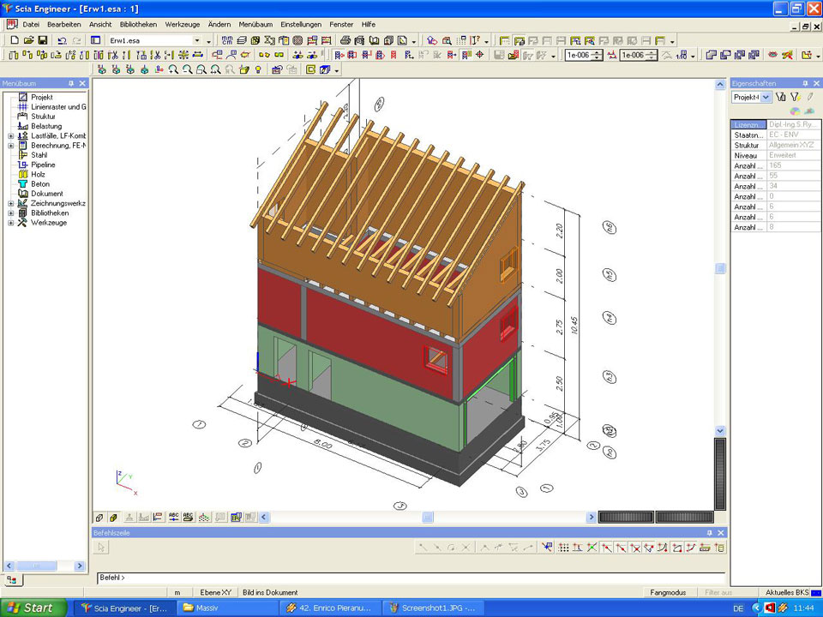This screenshot has height=617, width=823.
Task: Open the Bearbeiten menu
Action: [x=64, y=24]
